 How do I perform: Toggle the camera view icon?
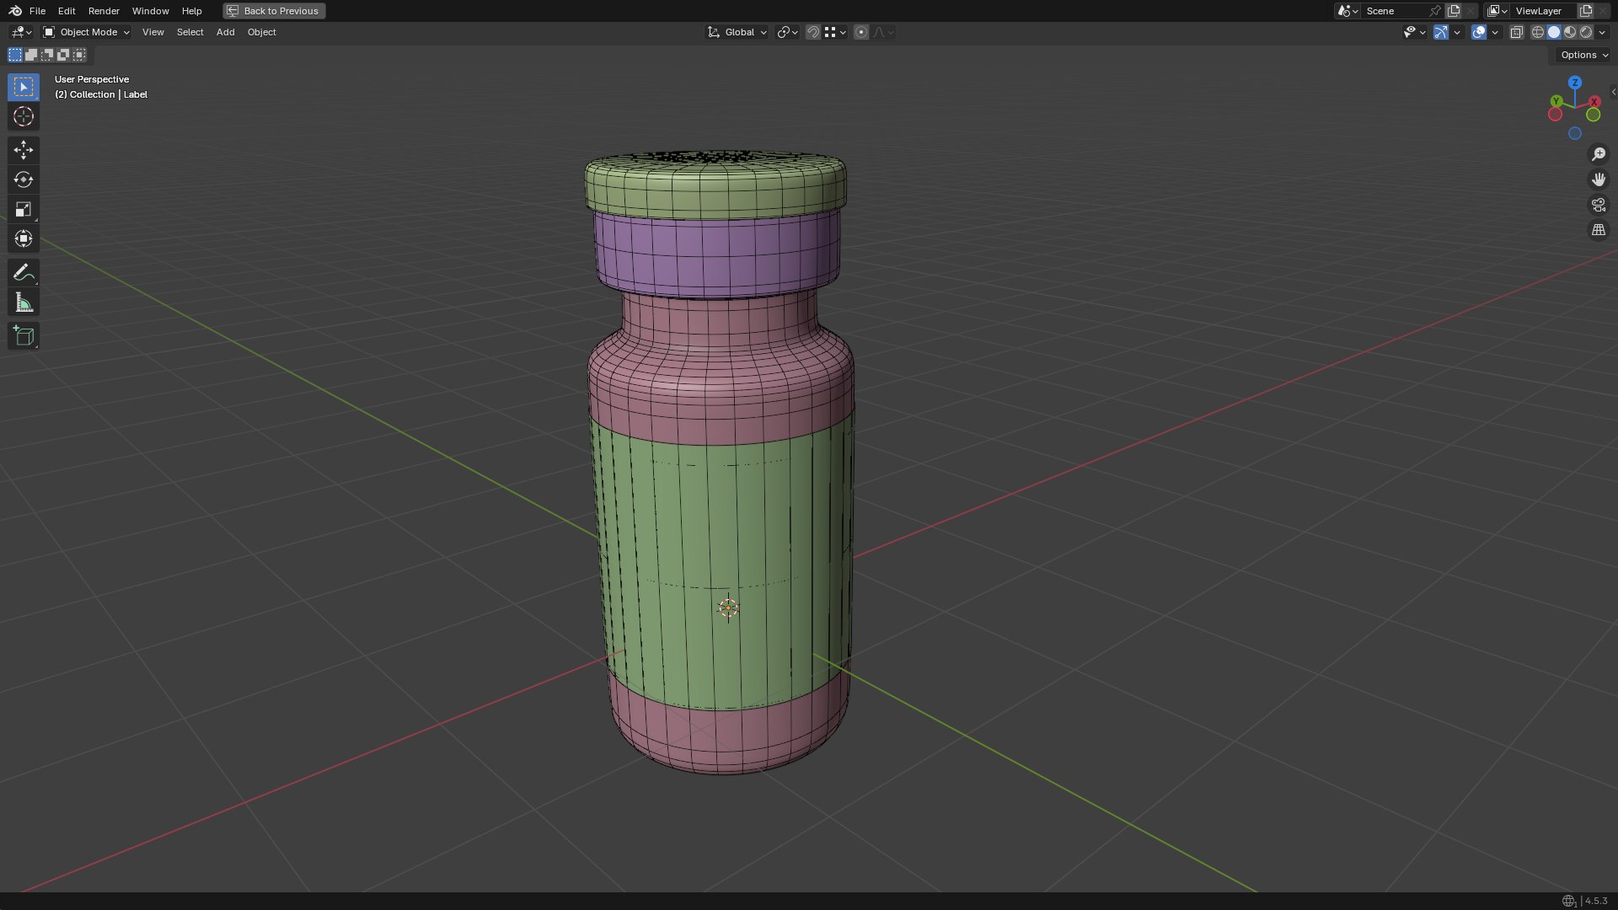click(x=1599, y=205)
